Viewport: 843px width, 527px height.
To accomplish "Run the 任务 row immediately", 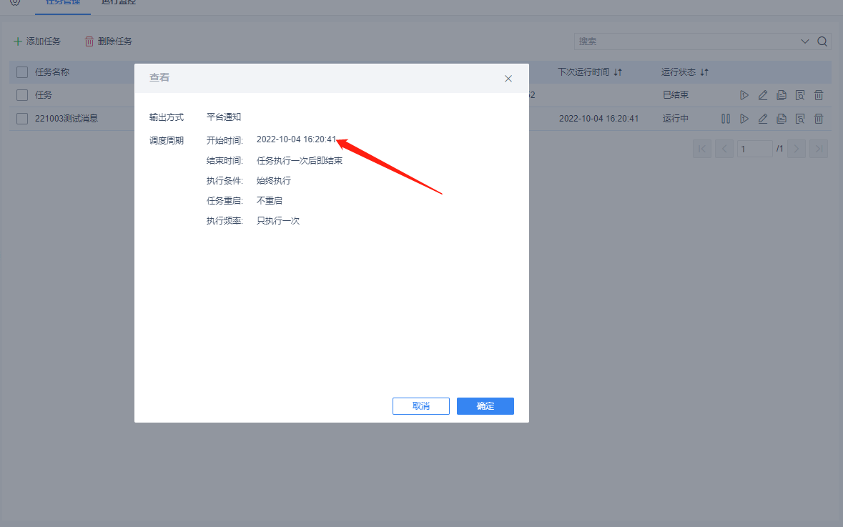I will click(744, 95).
